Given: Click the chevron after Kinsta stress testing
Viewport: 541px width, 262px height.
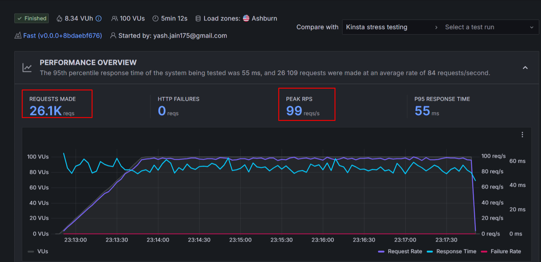Looking at the screenshot, I should click(x=436, y=27).
